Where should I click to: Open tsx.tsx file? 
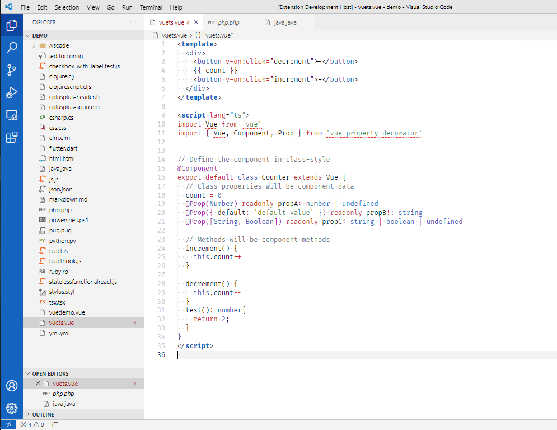(83, 302)
